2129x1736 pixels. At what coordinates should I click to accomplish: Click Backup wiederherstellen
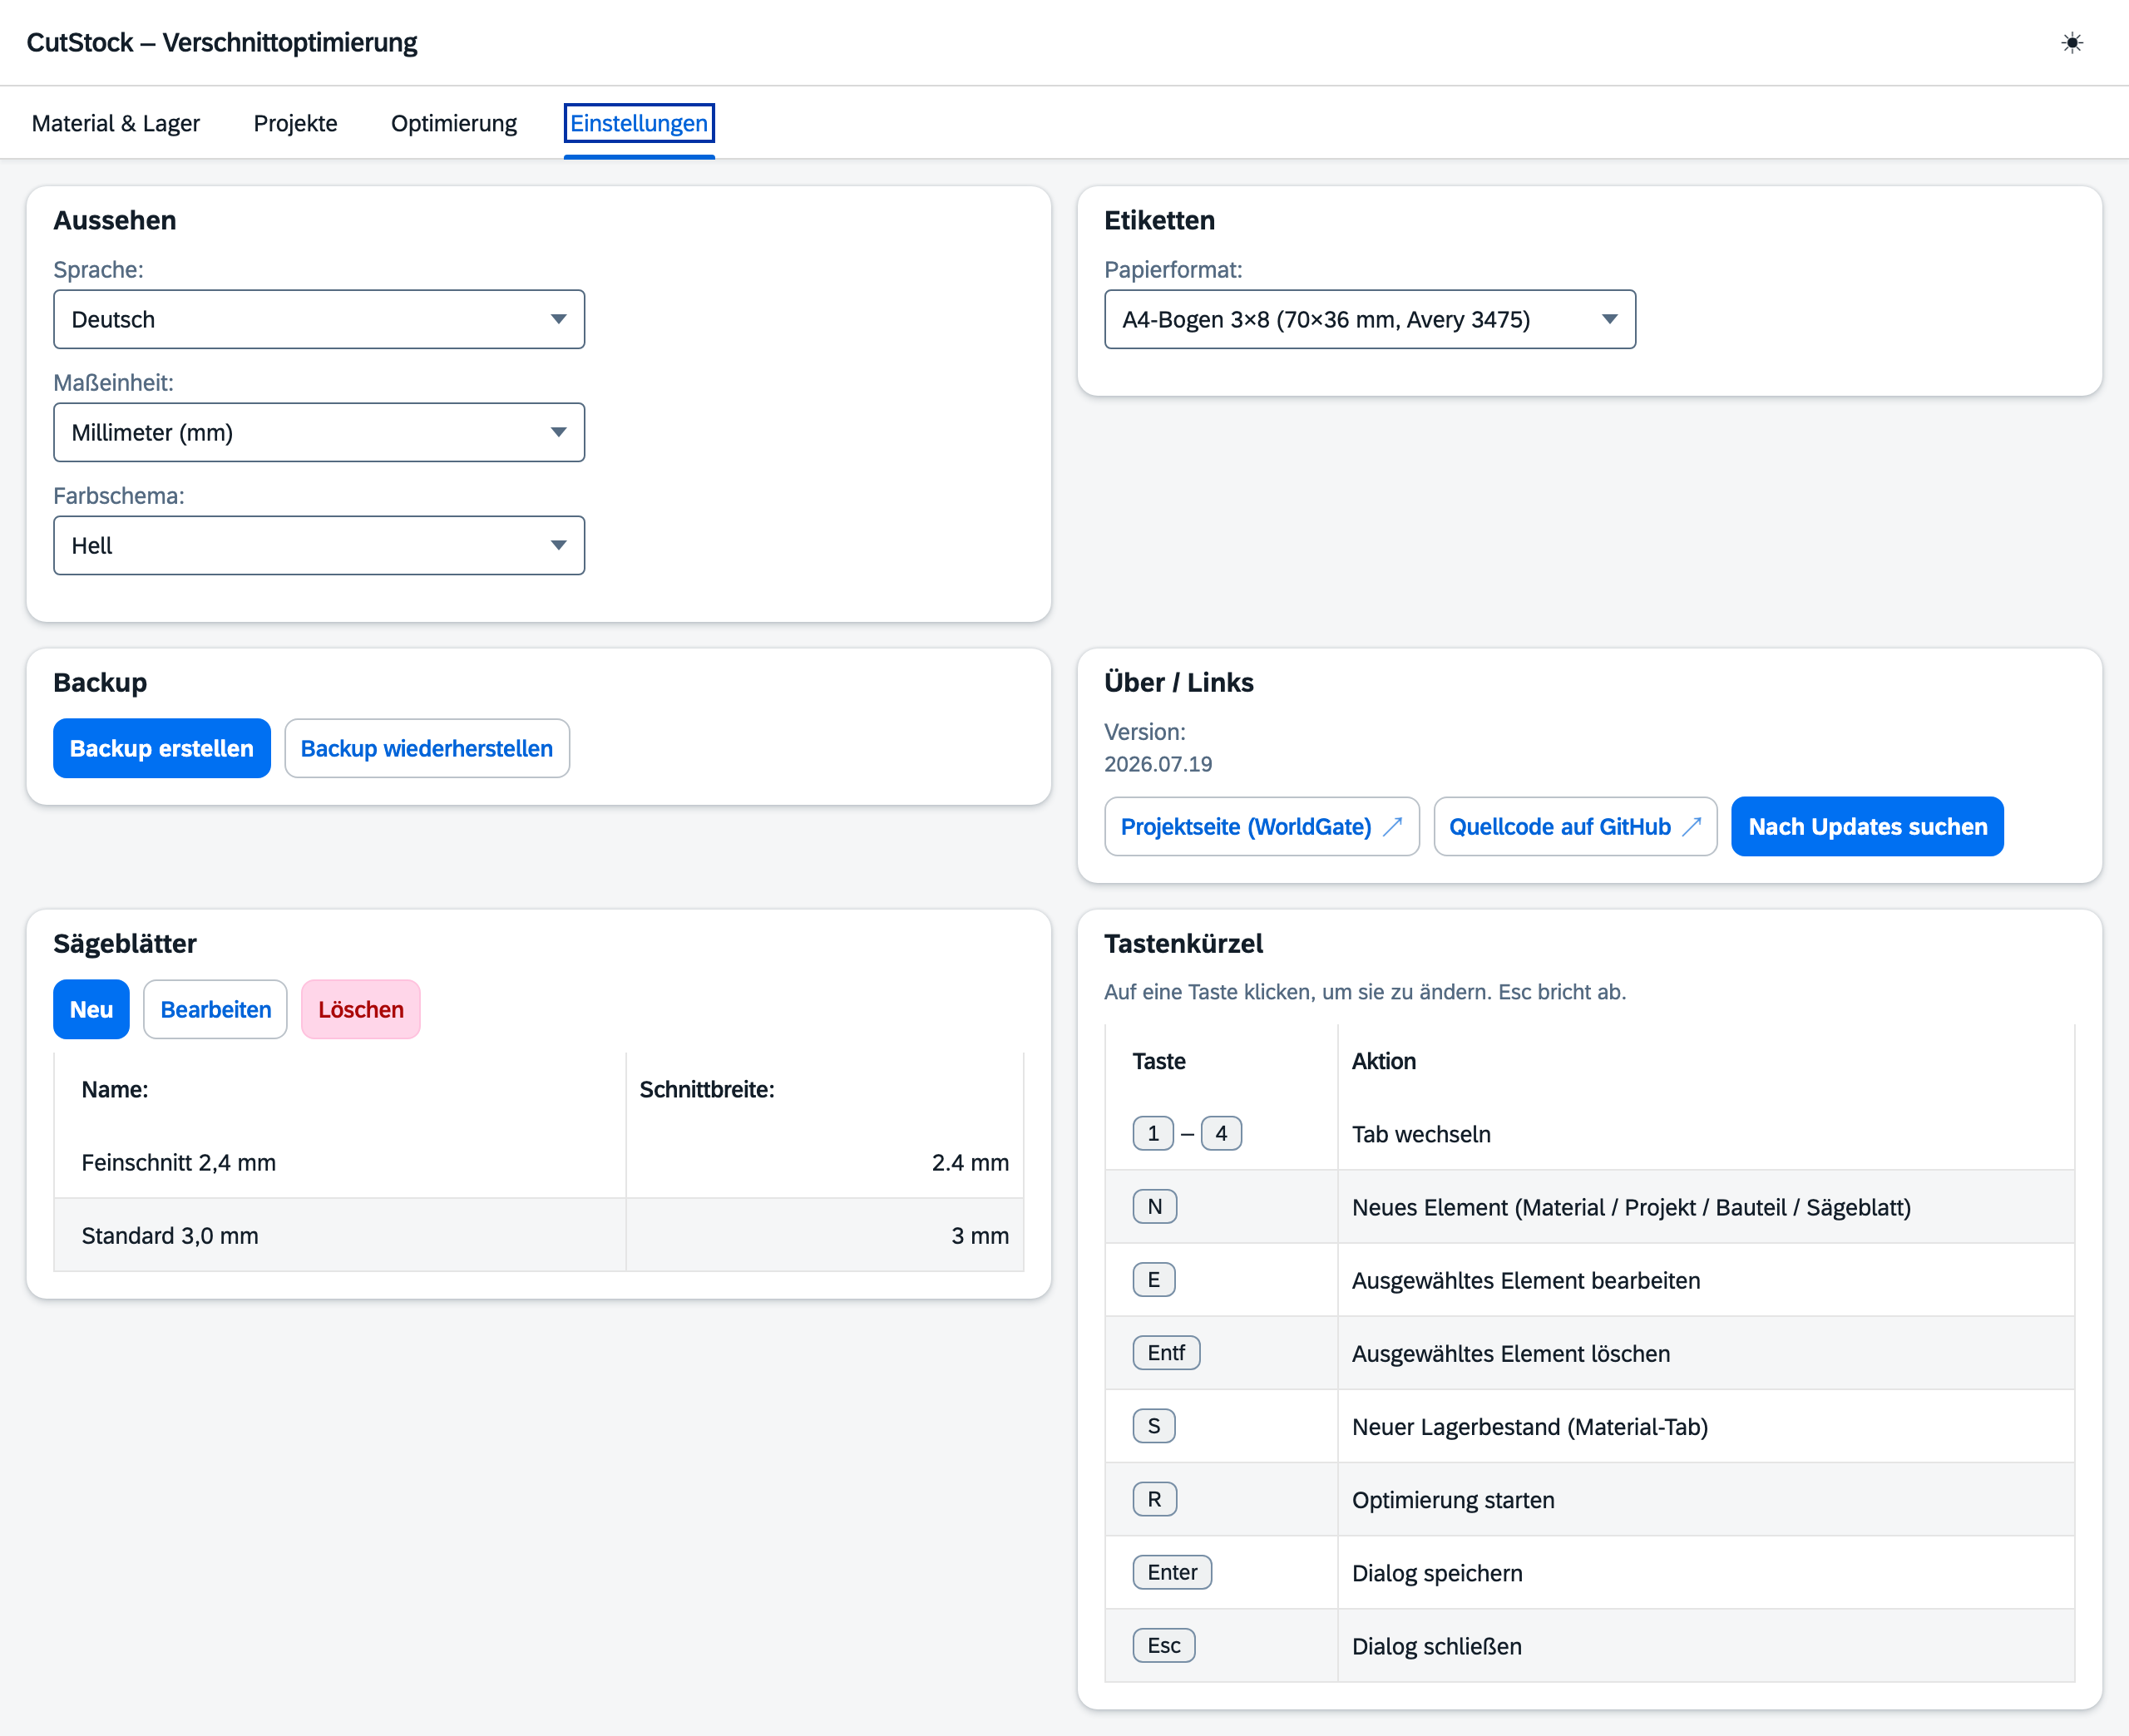pos(427,749)
